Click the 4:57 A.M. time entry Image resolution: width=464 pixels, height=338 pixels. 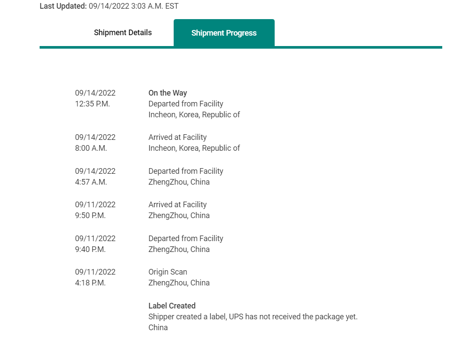pyautogui.click(x=91, y=182)
